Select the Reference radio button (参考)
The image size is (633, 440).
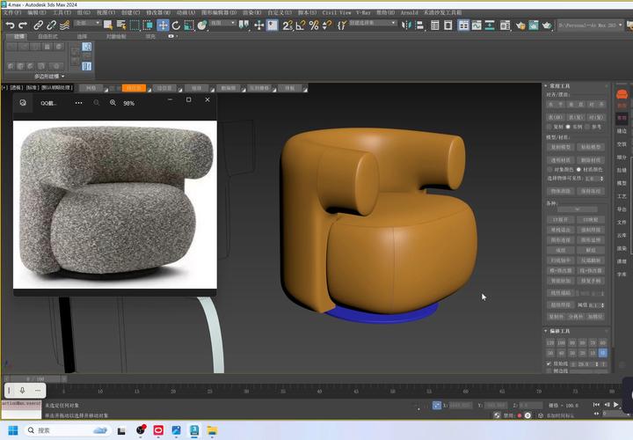point(587,127)
